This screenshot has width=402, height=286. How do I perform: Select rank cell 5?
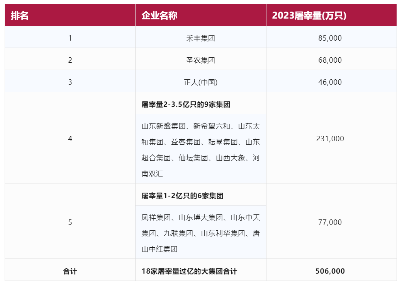coord(70,221)
